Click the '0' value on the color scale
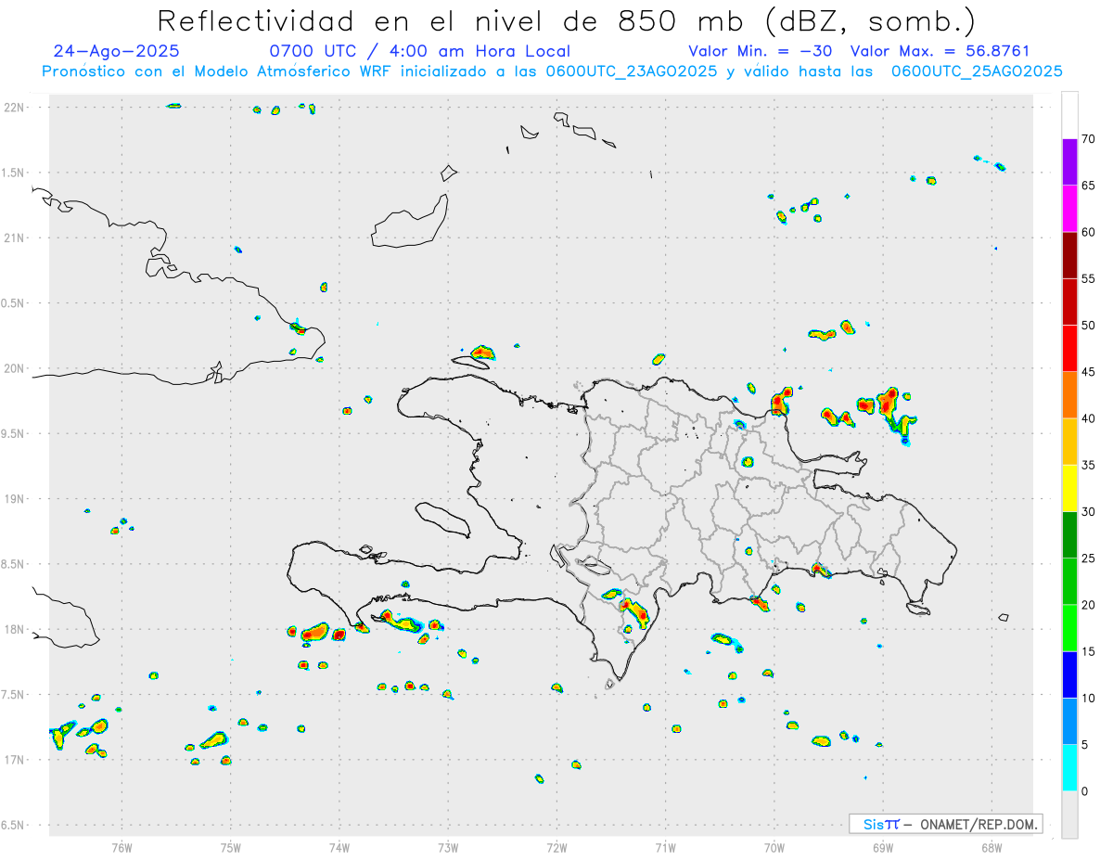1113x860 pixels. 1084,791
